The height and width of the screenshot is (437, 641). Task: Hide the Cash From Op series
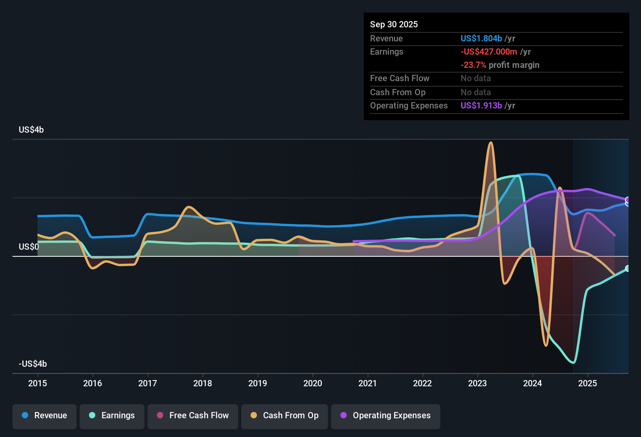(285, 416)
